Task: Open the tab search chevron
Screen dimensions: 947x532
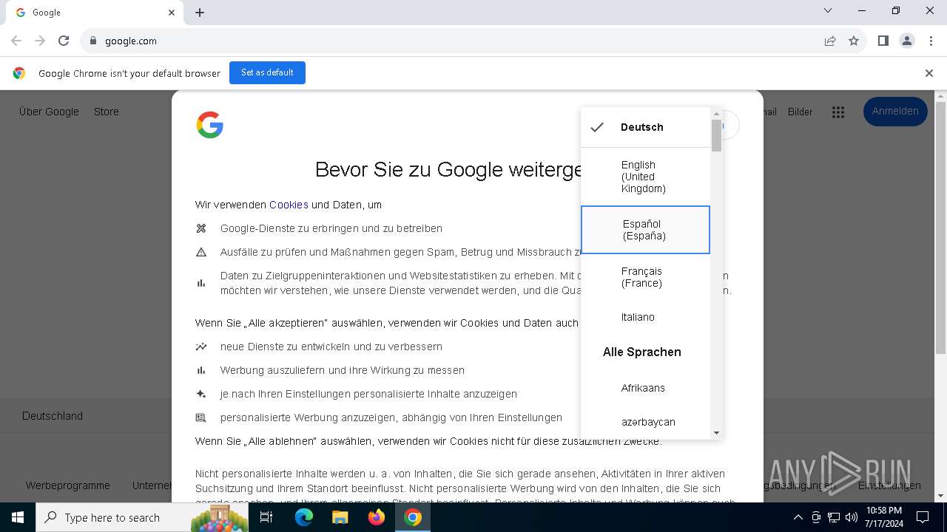Action: pyautogui.click(x=828, y=10)
